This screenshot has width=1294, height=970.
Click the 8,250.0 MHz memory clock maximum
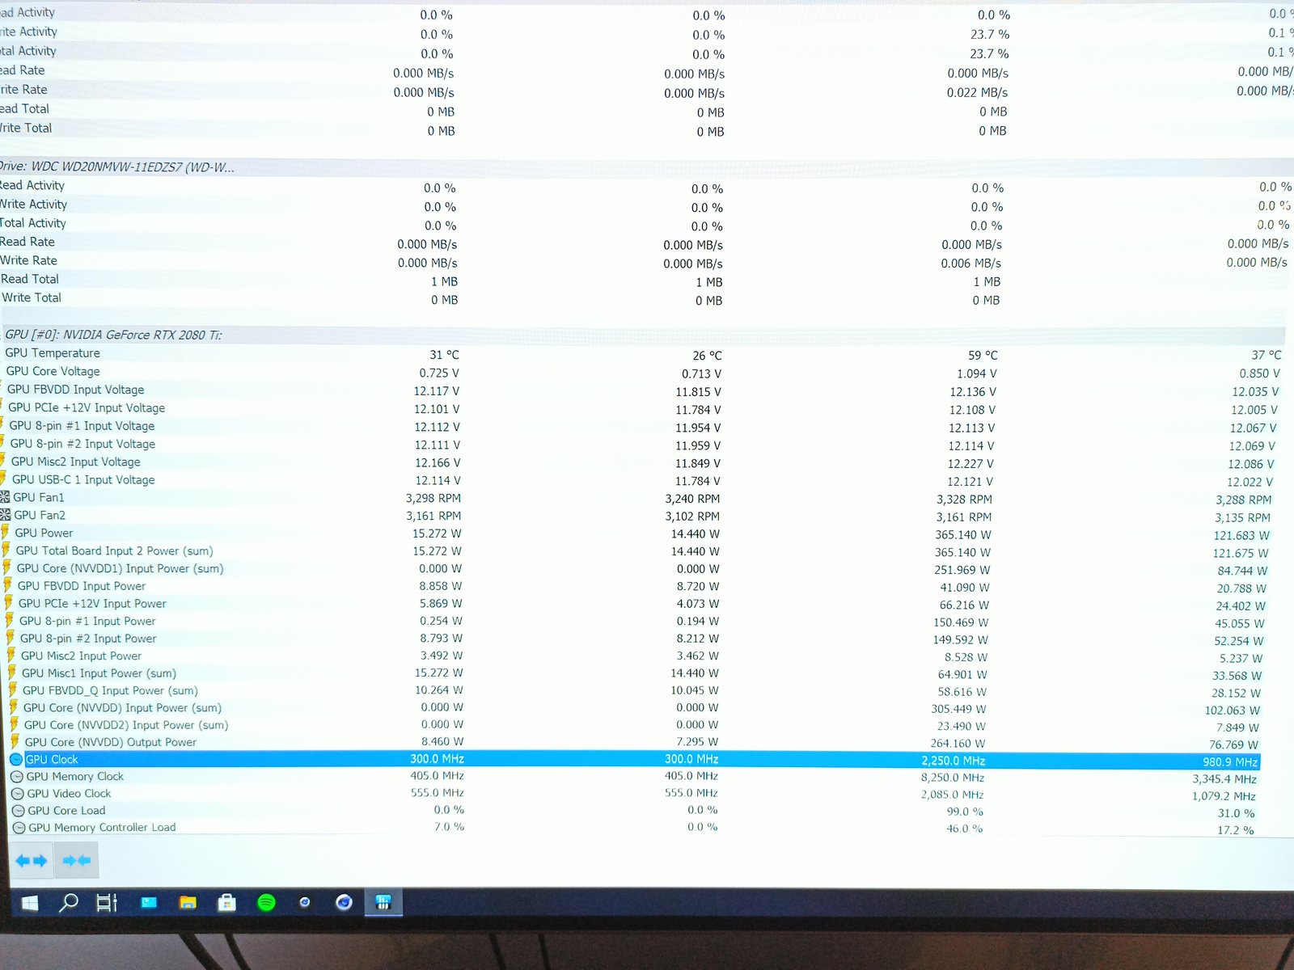pos(953,778)
